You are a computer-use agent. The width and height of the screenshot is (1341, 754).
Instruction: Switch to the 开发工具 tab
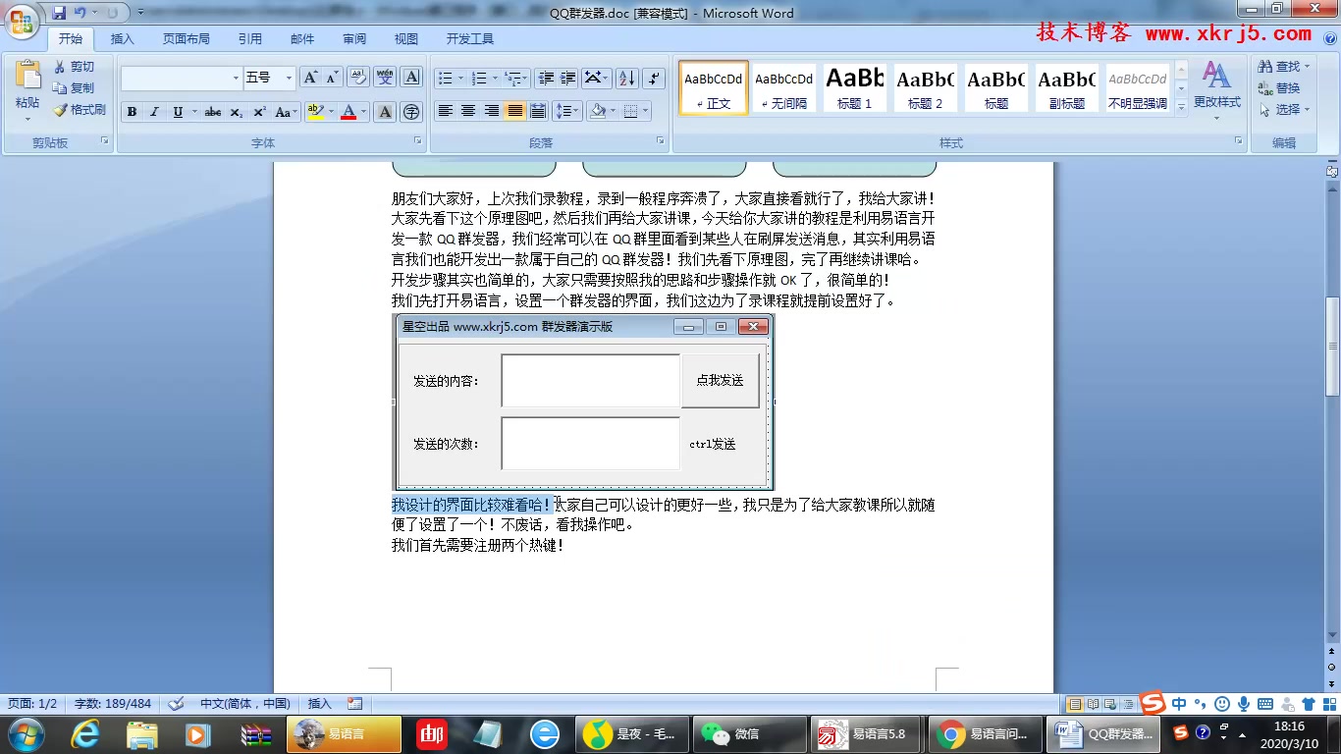[470, 39]
